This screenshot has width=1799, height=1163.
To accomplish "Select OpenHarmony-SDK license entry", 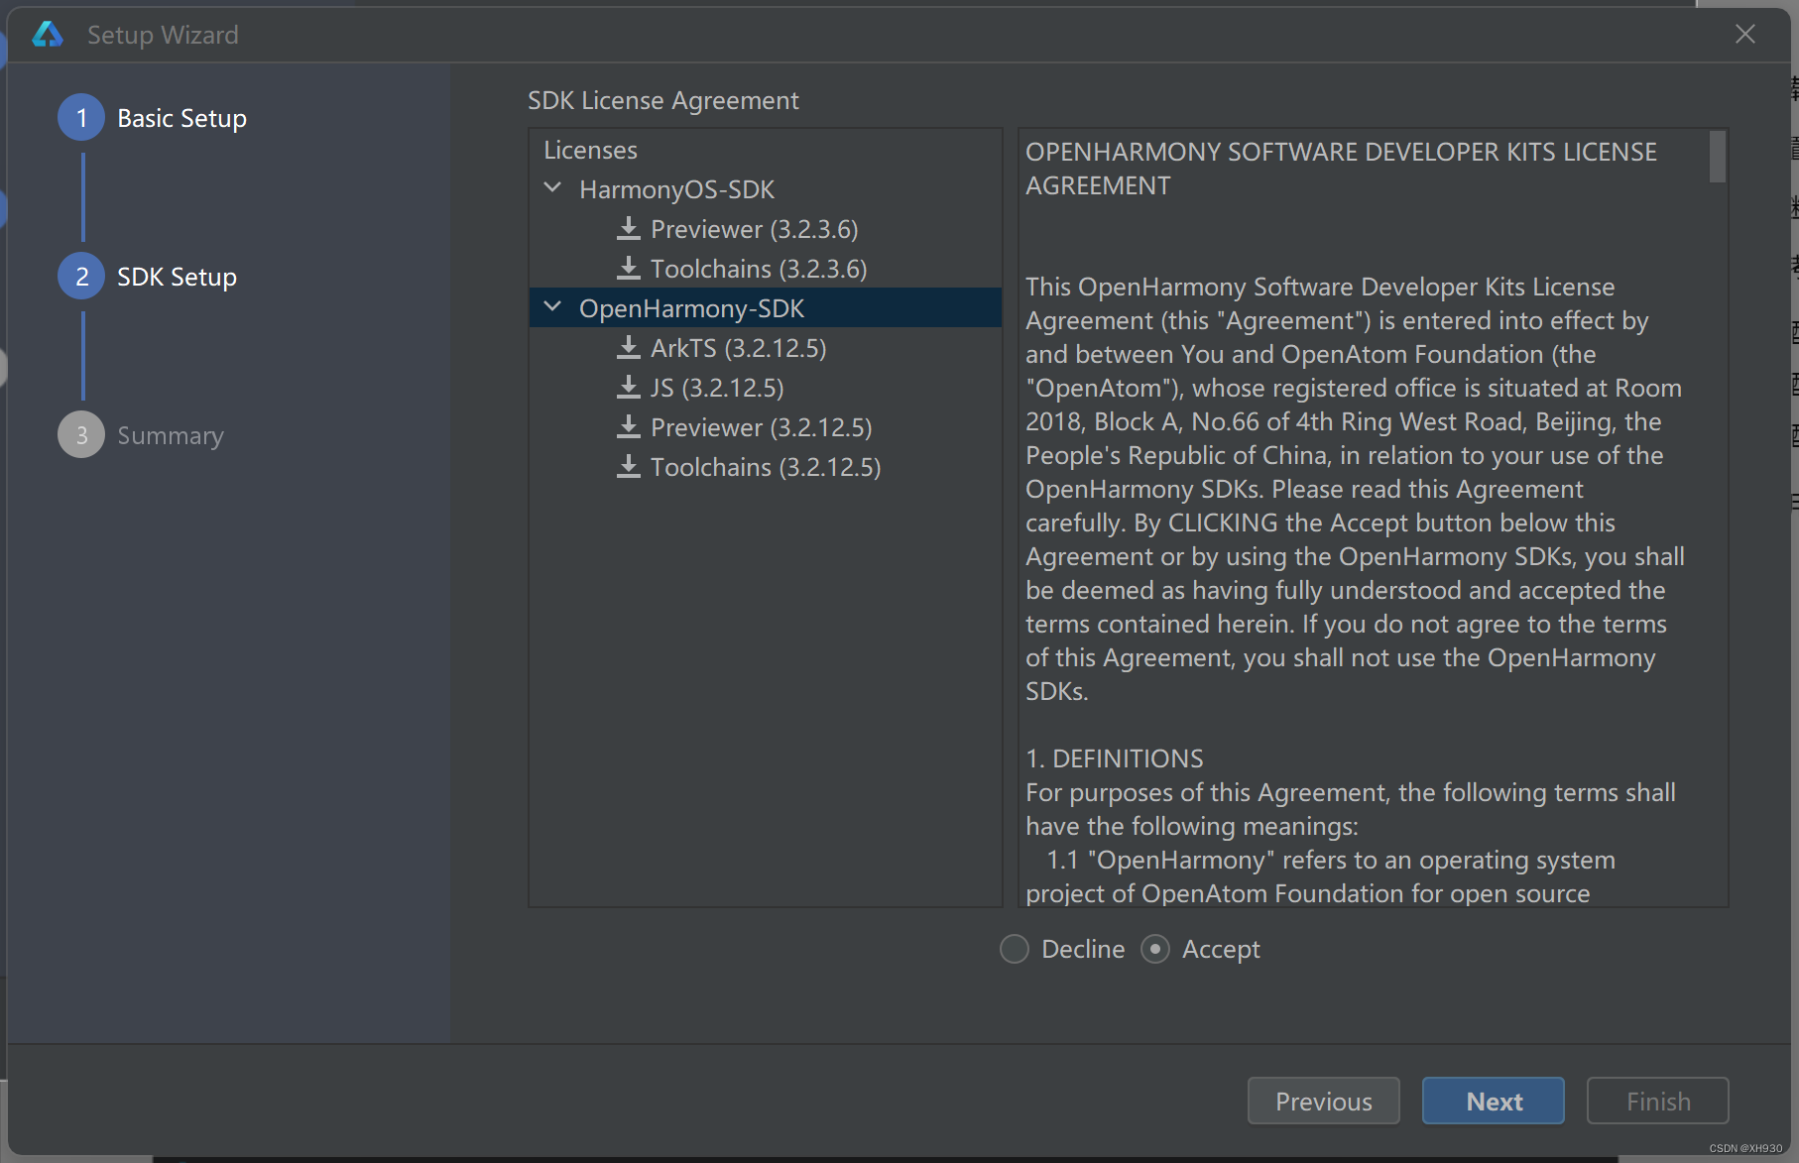I will [766, 308].
